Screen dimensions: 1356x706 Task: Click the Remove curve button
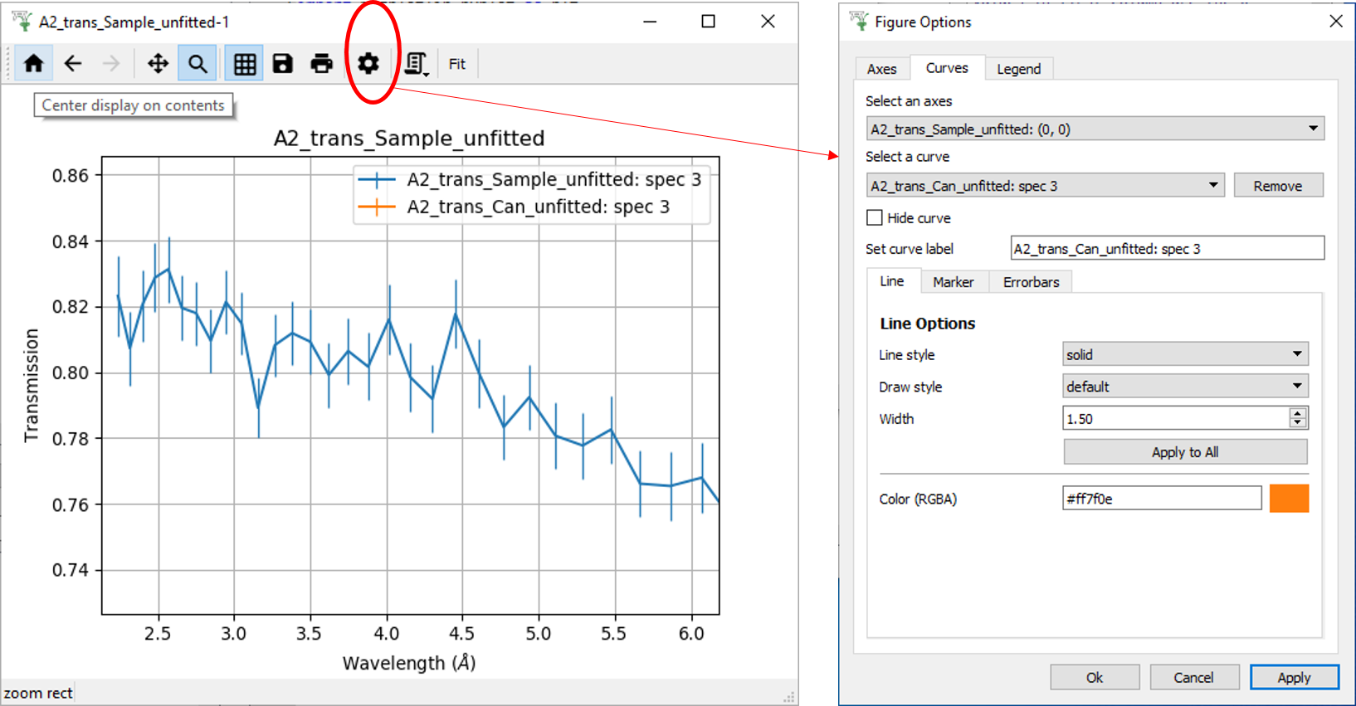[x=1277, y=186]
